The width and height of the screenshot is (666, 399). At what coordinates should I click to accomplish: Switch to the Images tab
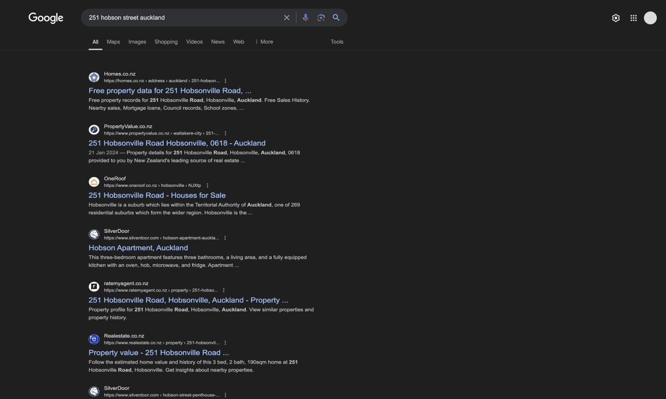pos(137,42)
